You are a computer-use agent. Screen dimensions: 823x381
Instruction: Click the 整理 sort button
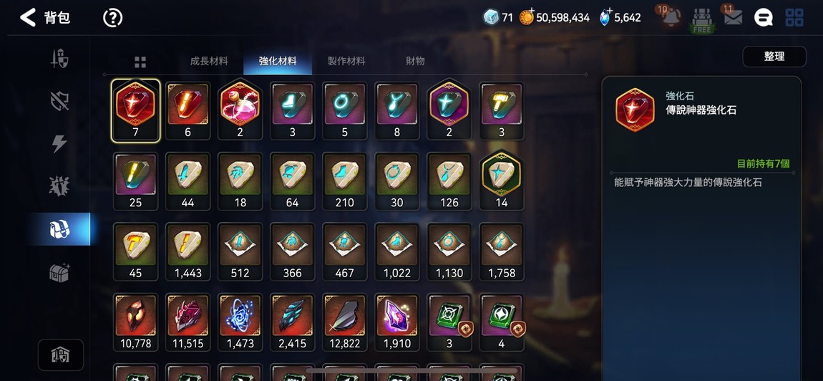tap(774, 57)
